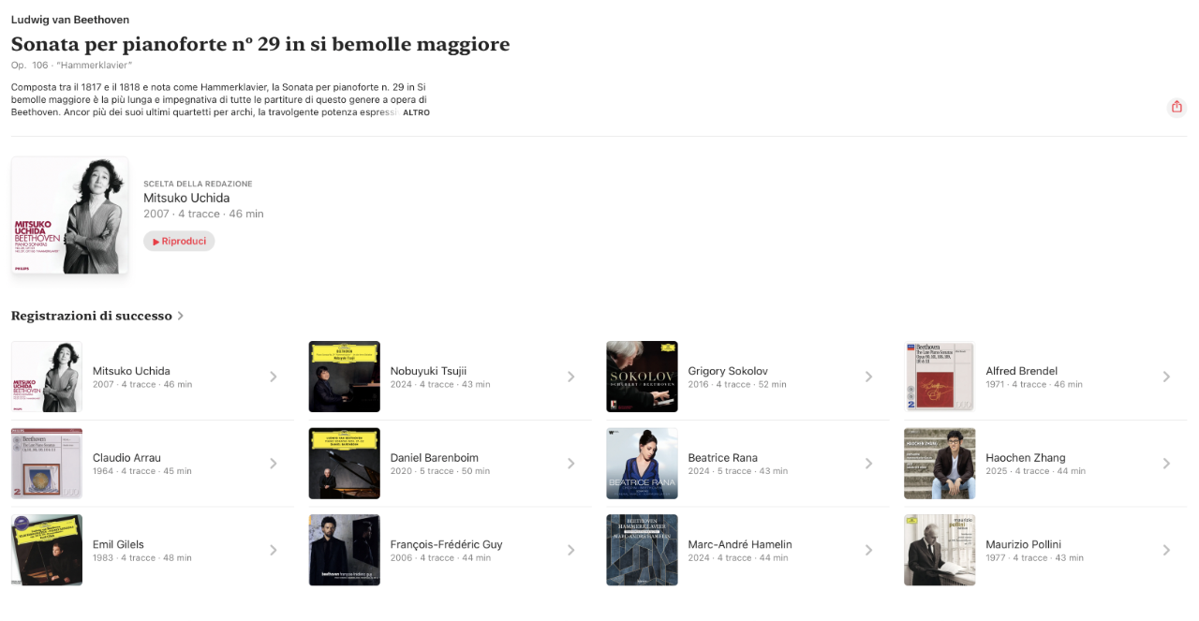Open Ludwig van Beethoven composer link
This screenshot has height=621, width=1199.
(70, 20)
